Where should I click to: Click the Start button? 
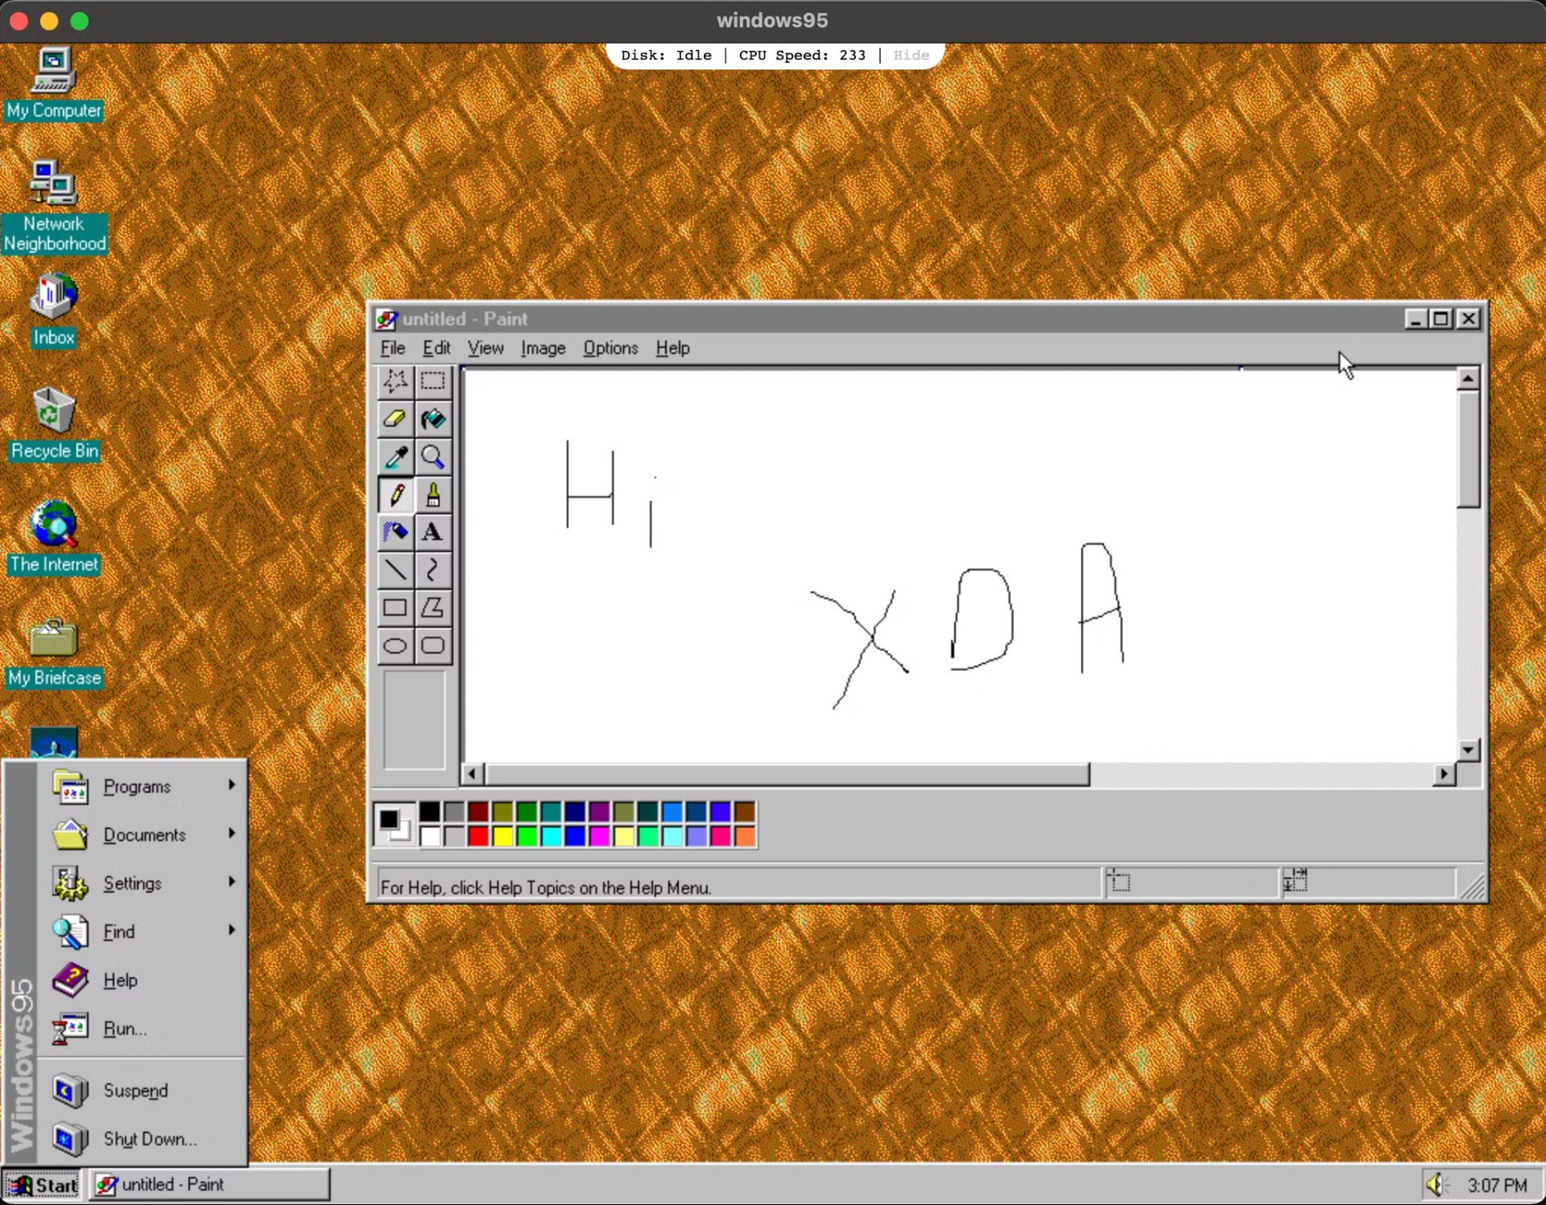[x=42, y=1185]
